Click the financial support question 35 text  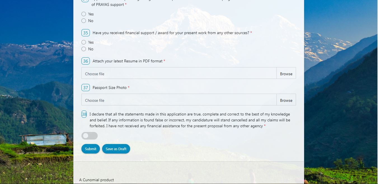click(171, 33)
